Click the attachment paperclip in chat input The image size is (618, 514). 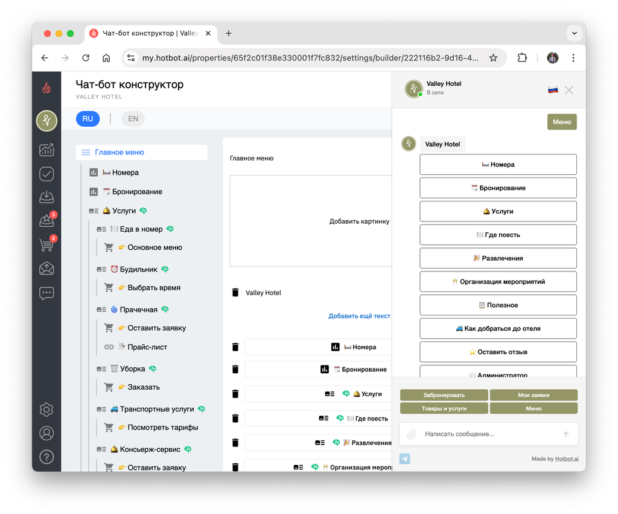[412, 434]
